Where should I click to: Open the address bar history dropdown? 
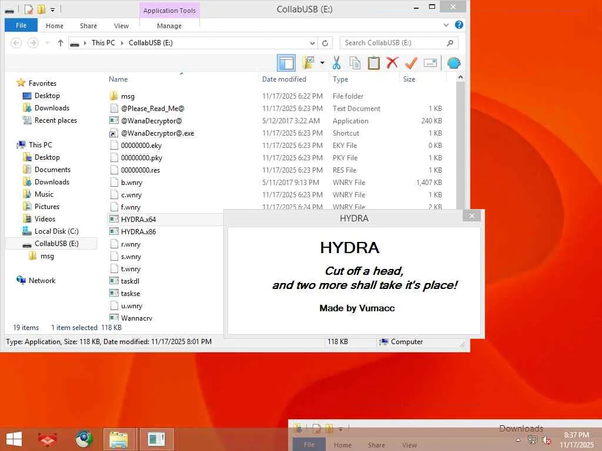point(313,43)
